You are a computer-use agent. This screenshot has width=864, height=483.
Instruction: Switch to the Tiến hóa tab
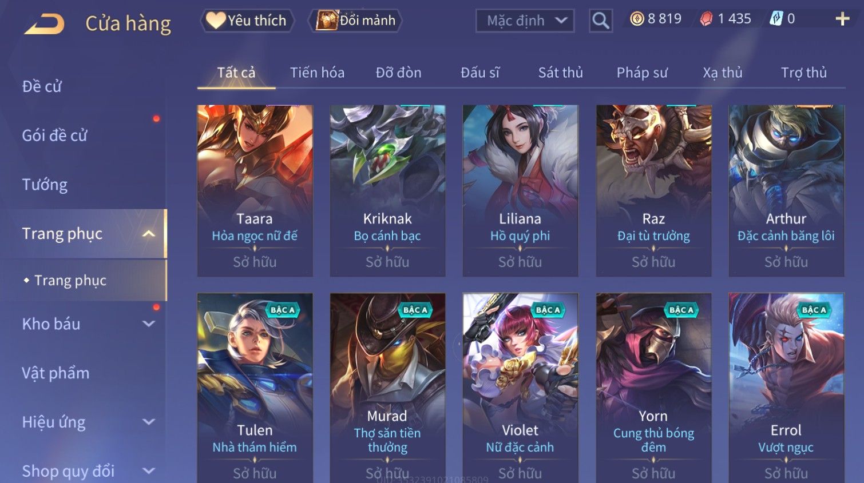click(317, 73)
